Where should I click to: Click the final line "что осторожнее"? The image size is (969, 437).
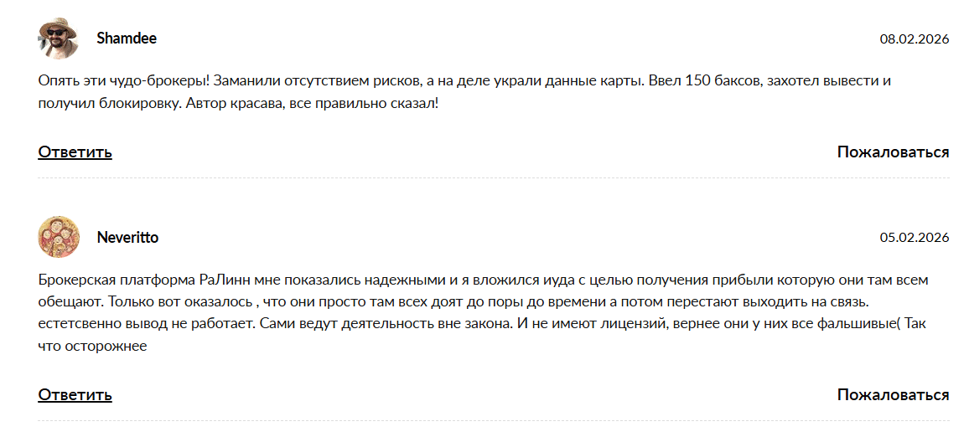[92, 345]
